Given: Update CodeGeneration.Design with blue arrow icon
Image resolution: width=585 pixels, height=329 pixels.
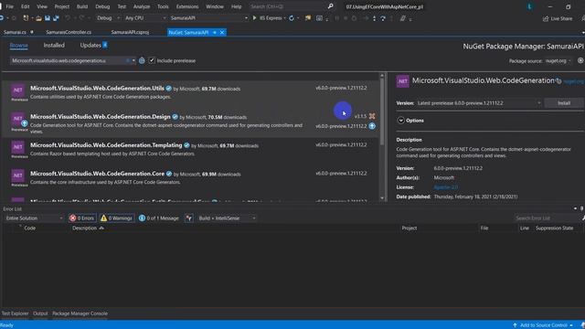Looking at the screenshot, I should [372, 126].
